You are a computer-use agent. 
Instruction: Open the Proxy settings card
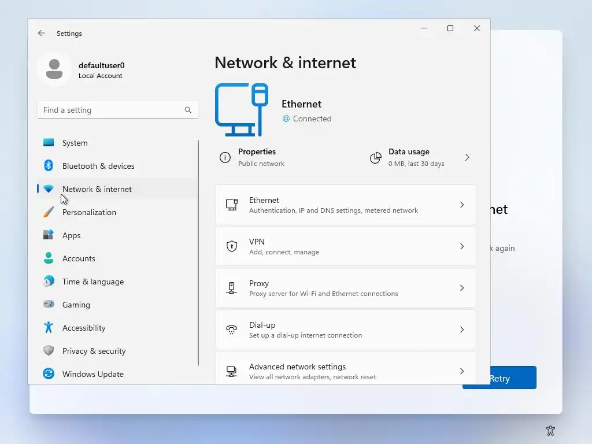[346, 288]
